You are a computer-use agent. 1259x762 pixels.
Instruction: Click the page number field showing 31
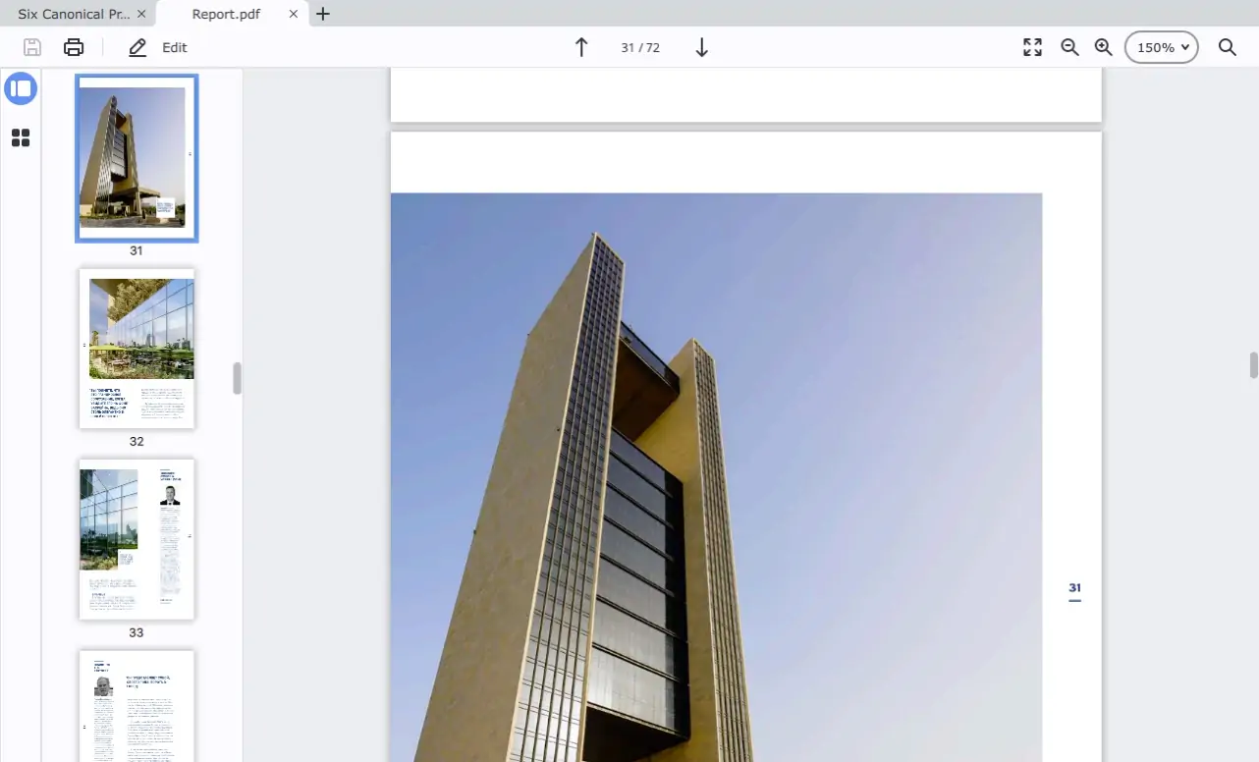click(639, 46)
